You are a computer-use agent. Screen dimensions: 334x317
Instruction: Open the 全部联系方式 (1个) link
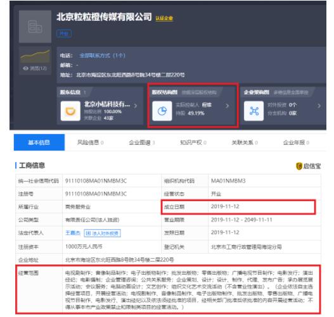(102, 56)
